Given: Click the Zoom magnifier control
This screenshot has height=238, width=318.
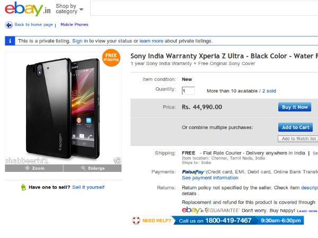Looking at the screenshot, I should pos(34,168).
